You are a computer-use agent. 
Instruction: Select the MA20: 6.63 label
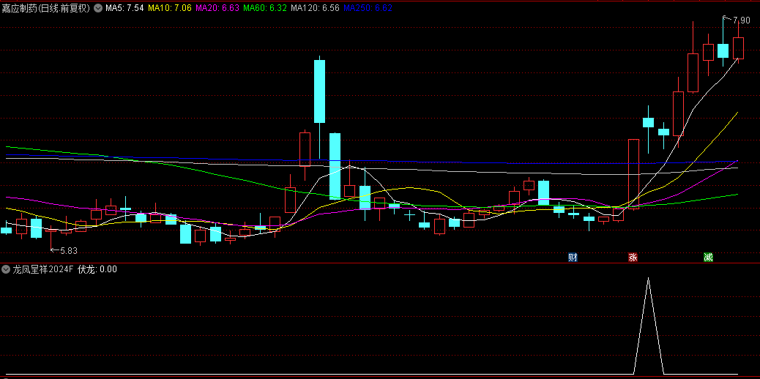tap(217, 8)
